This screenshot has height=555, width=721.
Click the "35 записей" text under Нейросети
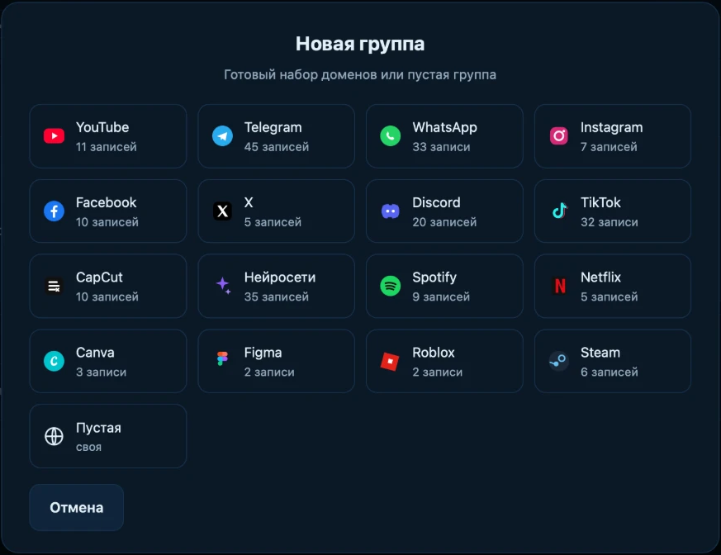(277, 296)
